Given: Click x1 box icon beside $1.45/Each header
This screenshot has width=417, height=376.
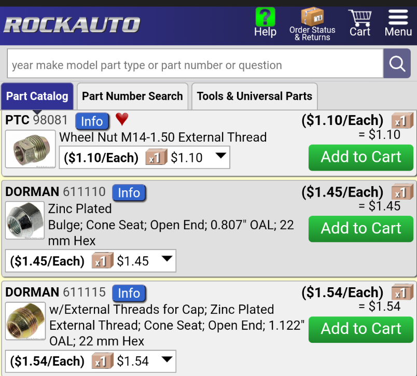Looking at the screenshot, I should [x=402, y=192].
